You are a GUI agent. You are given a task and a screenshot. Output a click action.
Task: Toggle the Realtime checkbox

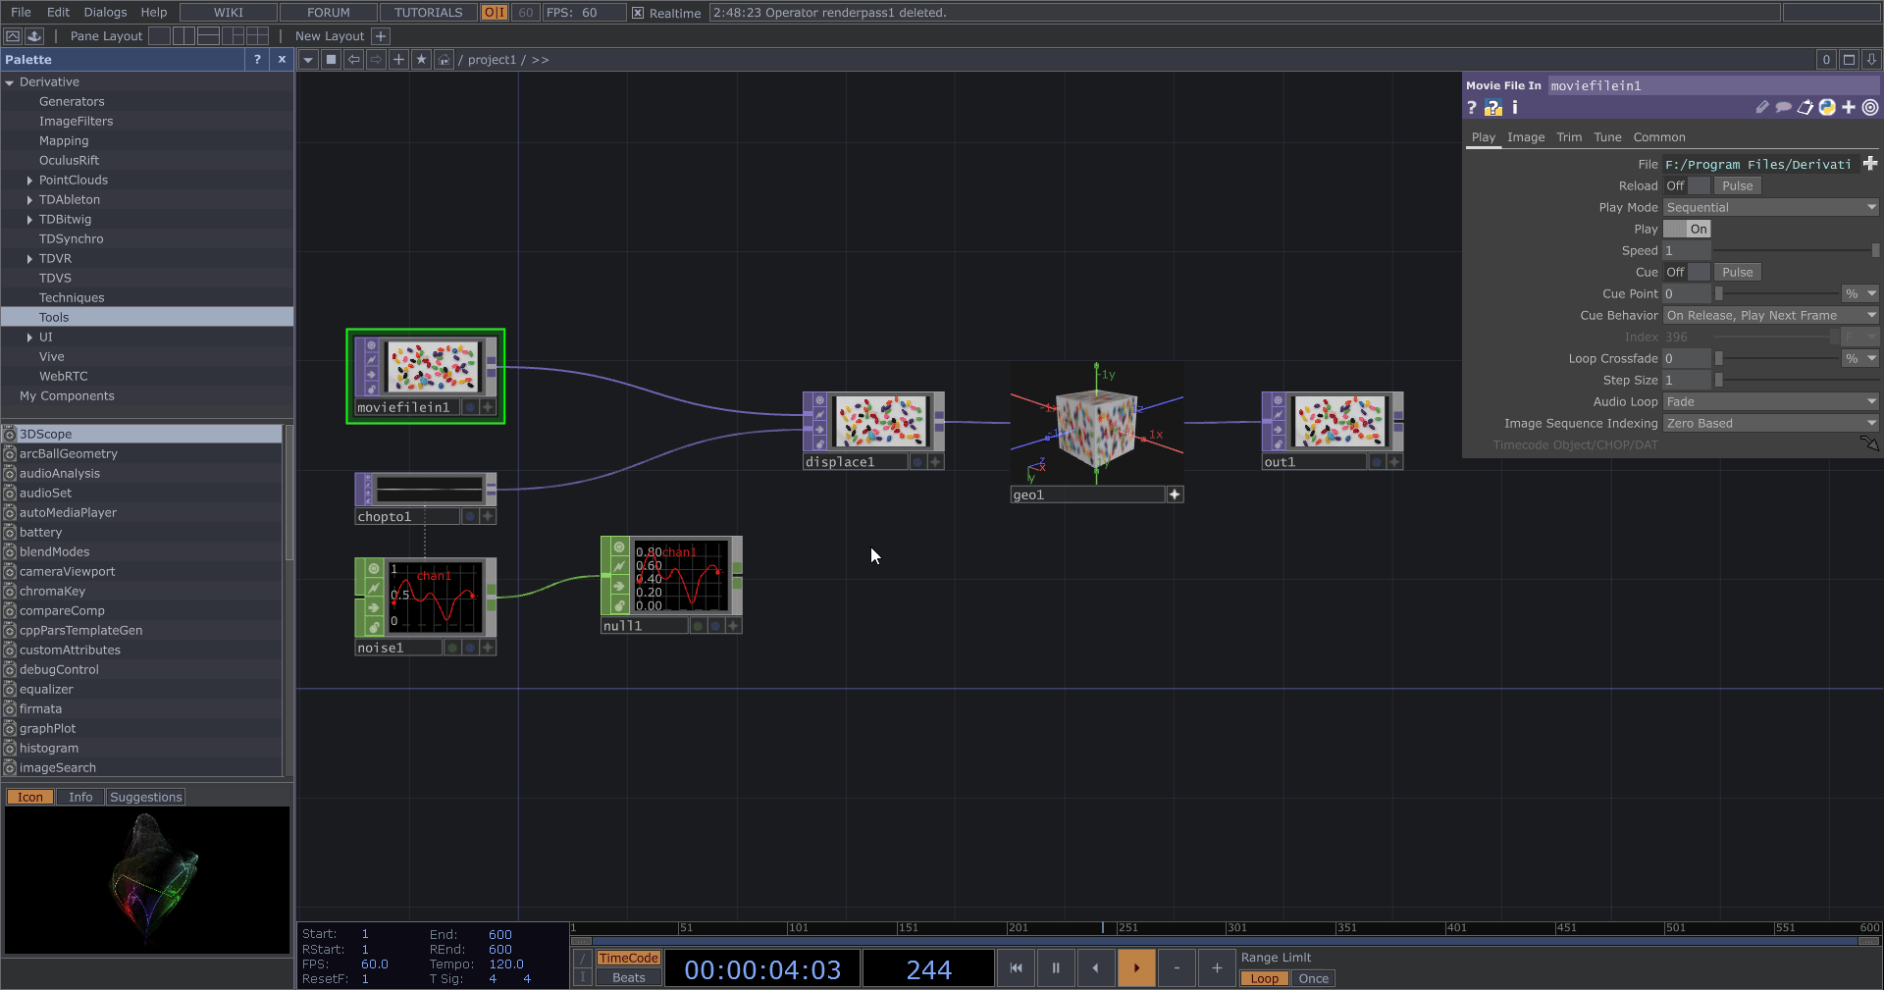[638, 13]
